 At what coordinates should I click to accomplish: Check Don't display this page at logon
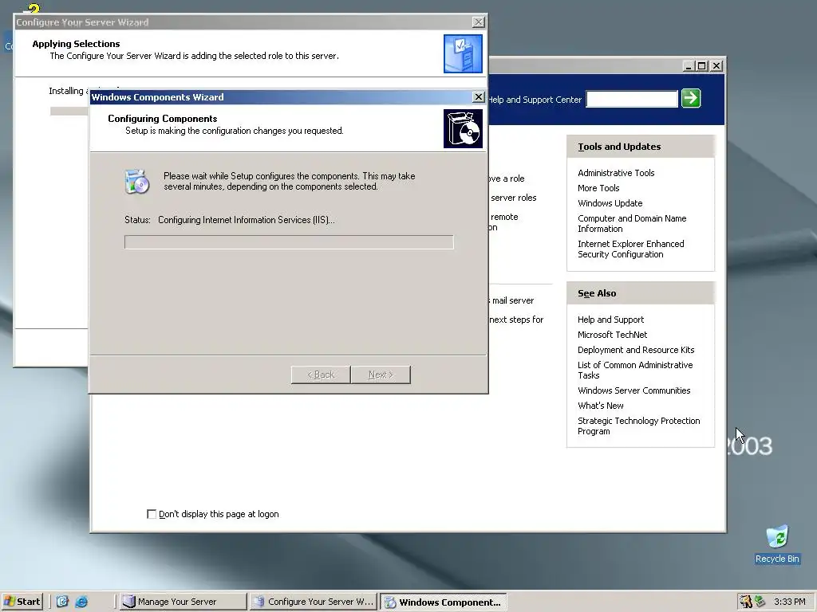[x=152, y=514]
